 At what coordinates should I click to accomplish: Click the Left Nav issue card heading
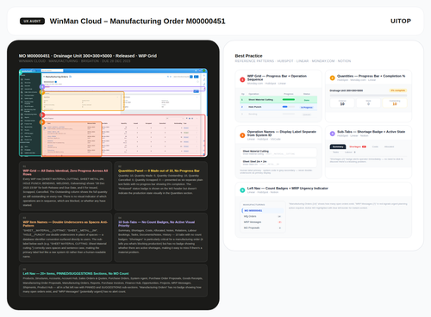tap(76, 274)
